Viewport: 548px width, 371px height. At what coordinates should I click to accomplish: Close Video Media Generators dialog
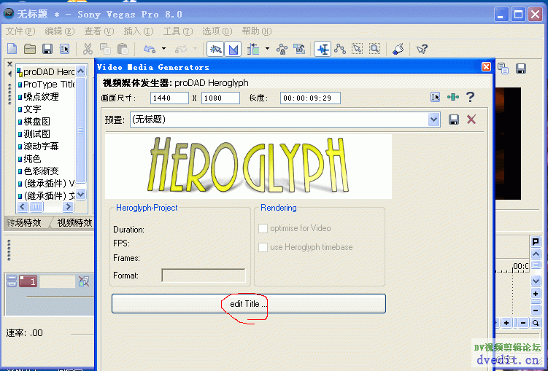click(486, 66)
